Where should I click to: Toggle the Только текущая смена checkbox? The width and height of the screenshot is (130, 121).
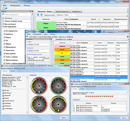(3, 21)
